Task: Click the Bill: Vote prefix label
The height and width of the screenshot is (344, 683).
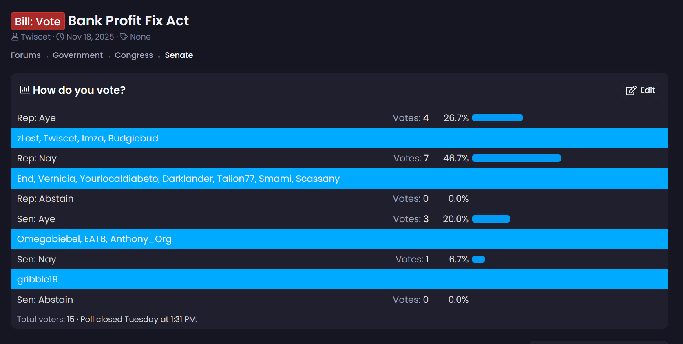Action: click(x=38, y=21)
